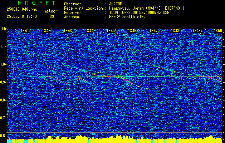Screen dimensions: 225x143
Task: Click the Observer label
Action: pos(73,4)
